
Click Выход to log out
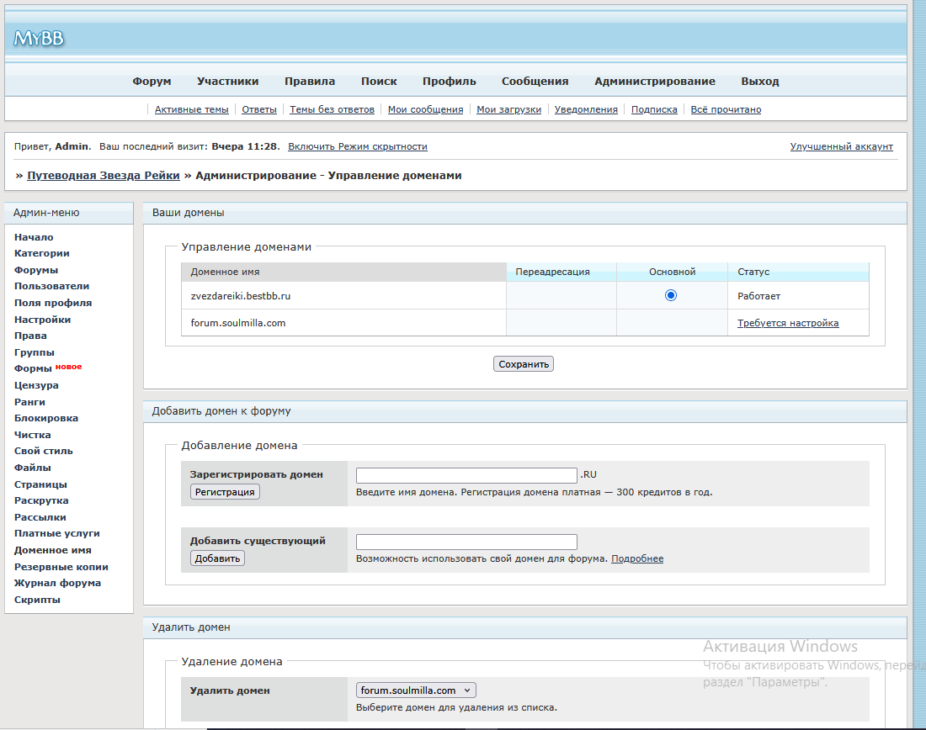(x=760, y=81)
